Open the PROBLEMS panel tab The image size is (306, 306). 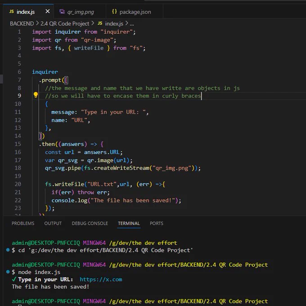click(23, 223)
